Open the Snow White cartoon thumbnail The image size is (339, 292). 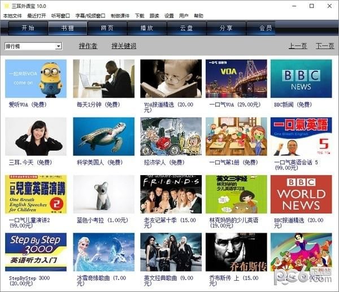(x=301, y=252)
